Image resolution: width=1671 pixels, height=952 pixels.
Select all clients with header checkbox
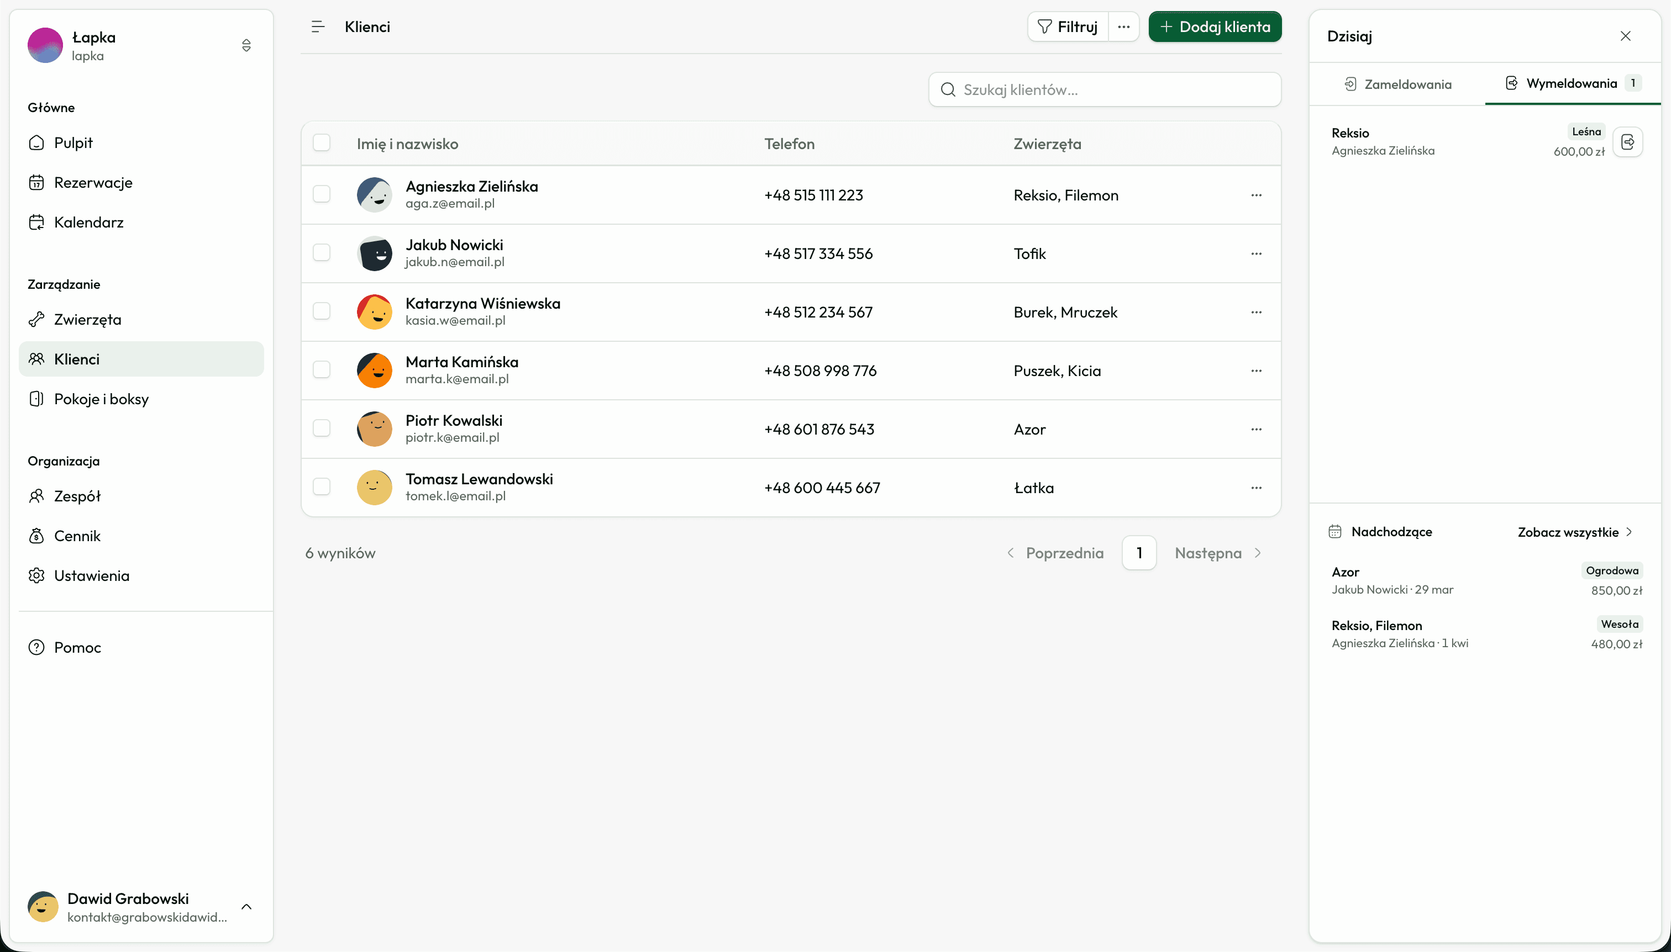[x=321, y=143]
